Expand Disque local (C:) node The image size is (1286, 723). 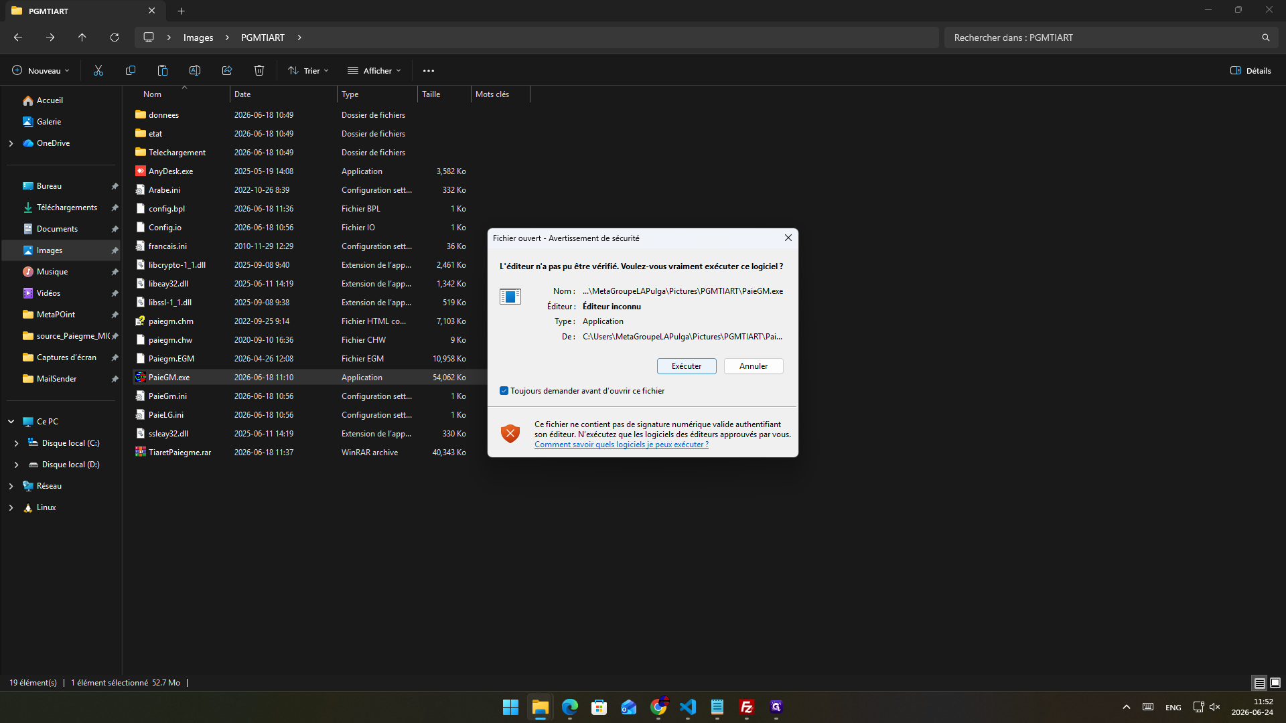(x=16, y=443)
